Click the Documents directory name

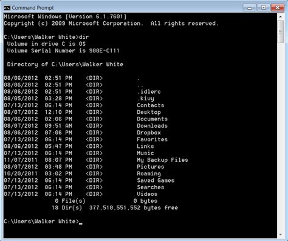(153, 119)
